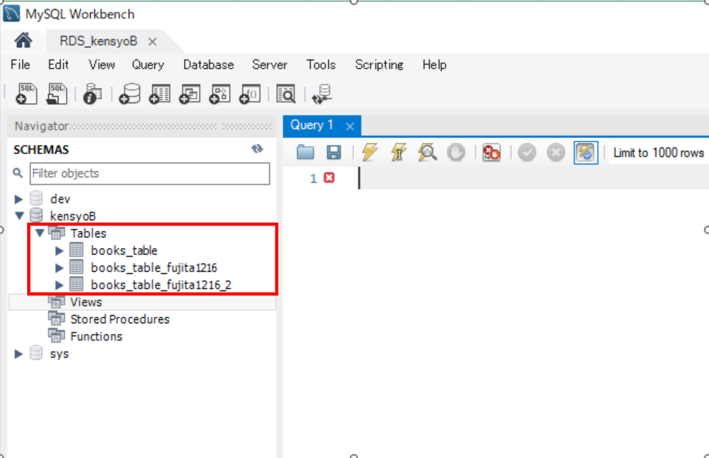Open the Tools menu
This screenshot has height=458, width=709.
(x=321, y=64)
